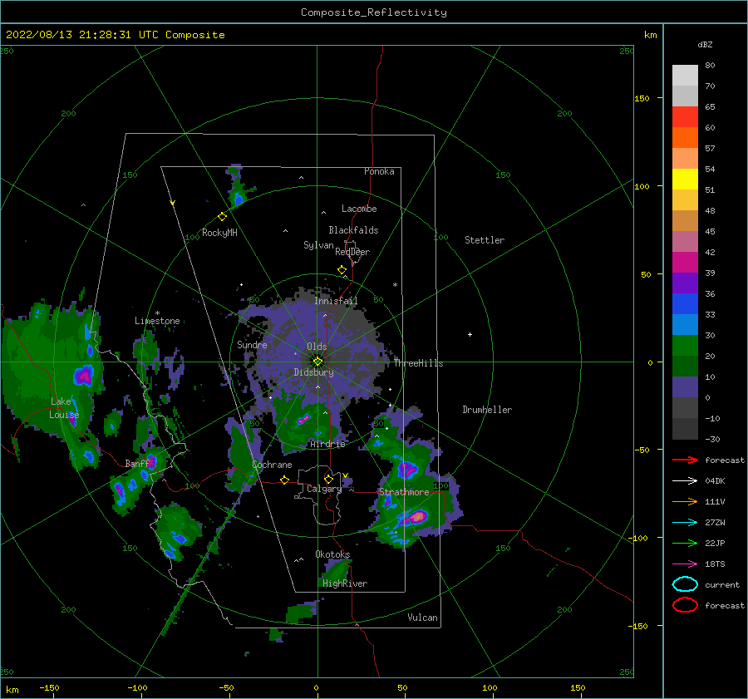Click the RedDeer city label
748x699 pixels.
pos(352,252)
